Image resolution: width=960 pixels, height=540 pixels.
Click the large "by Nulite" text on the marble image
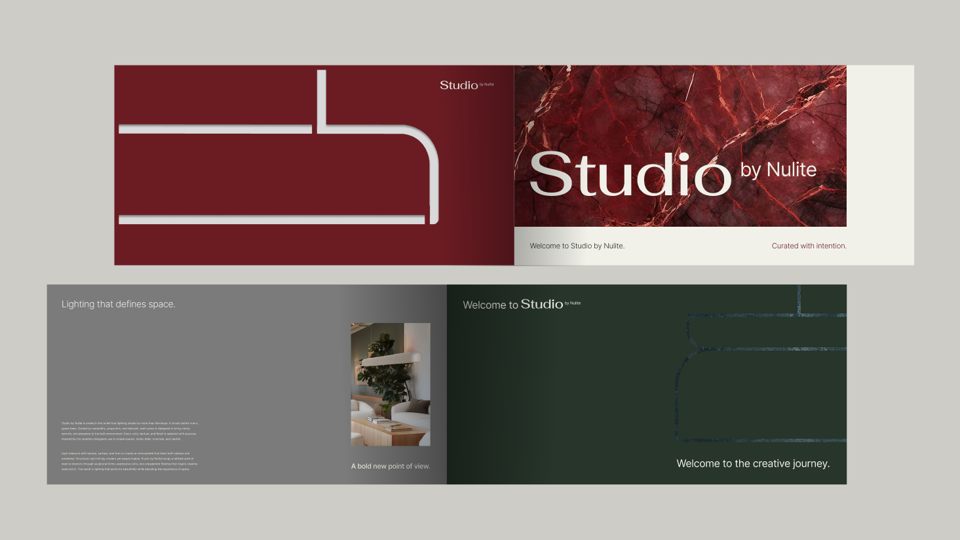pyautogui.click(x=778, y=170)
